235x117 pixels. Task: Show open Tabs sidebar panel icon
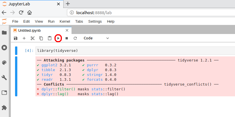tap(4, 93)
